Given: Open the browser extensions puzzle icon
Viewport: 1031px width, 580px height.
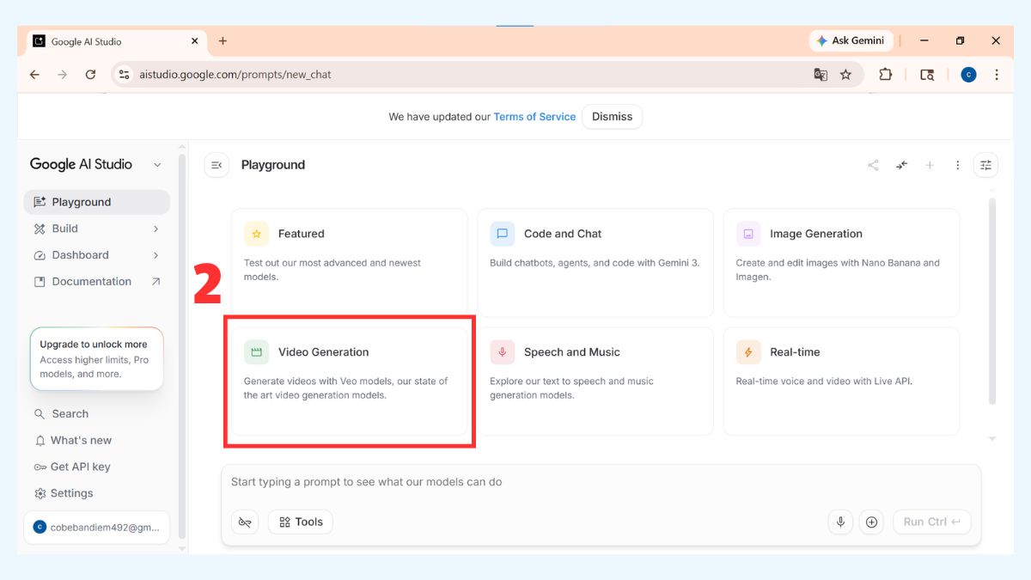Looking at the screenshot, I should pyautogui.click(x=885, y=75).
